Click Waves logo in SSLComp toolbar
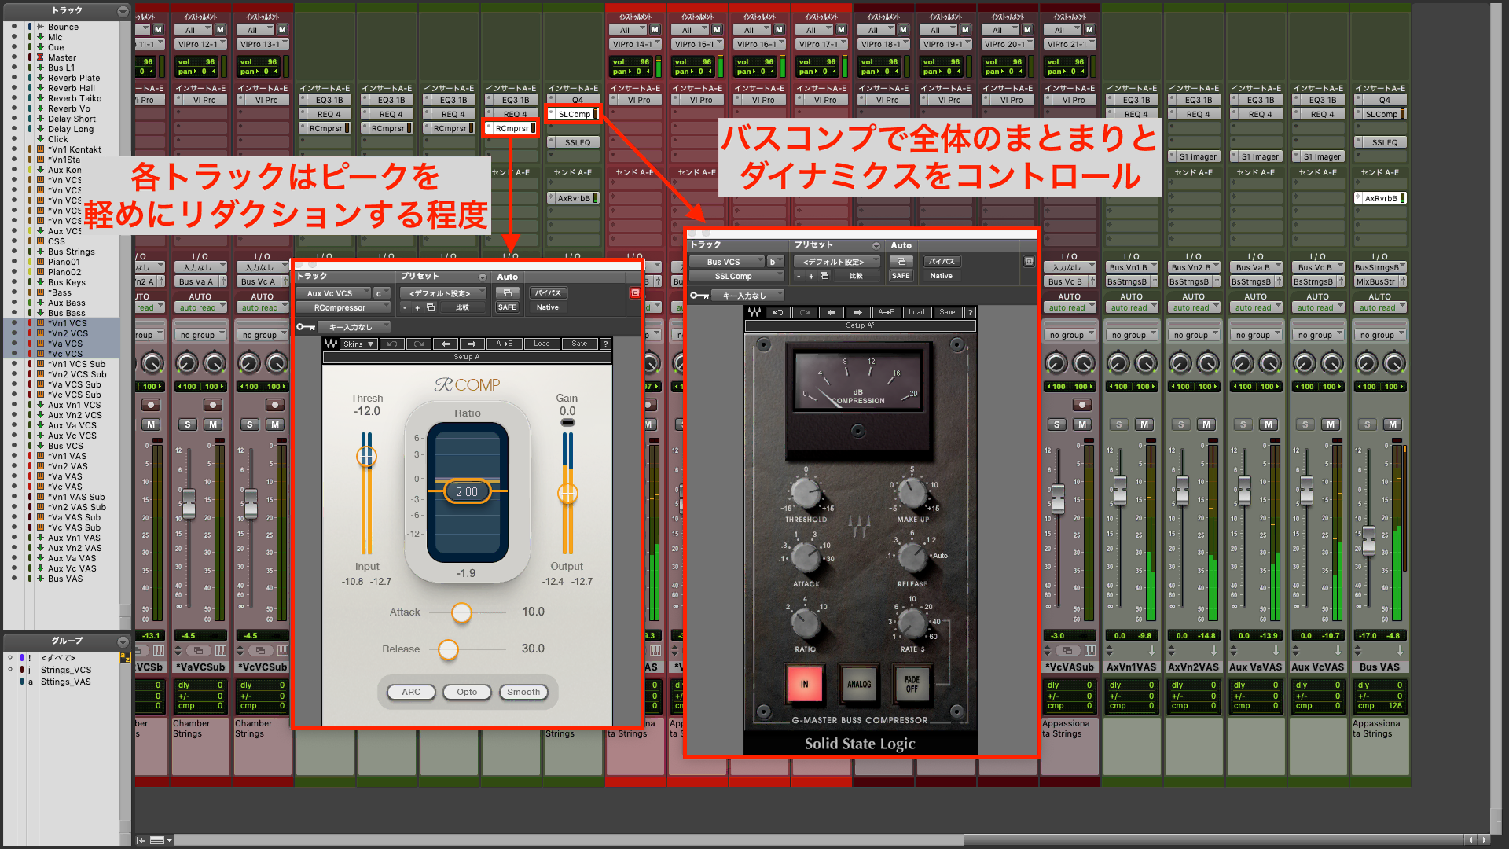Screen dimensions: 1509x849 point(754,312)
